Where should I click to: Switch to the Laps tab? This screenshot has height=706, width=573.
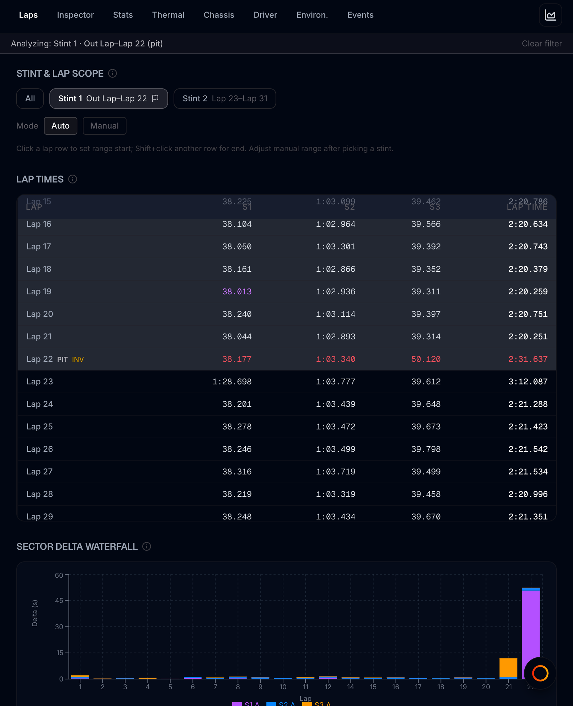(28, 15)
